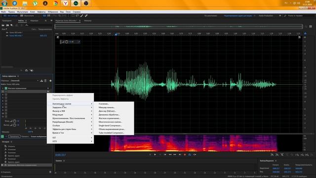Pin the volume HUD in place

point(79,42)
